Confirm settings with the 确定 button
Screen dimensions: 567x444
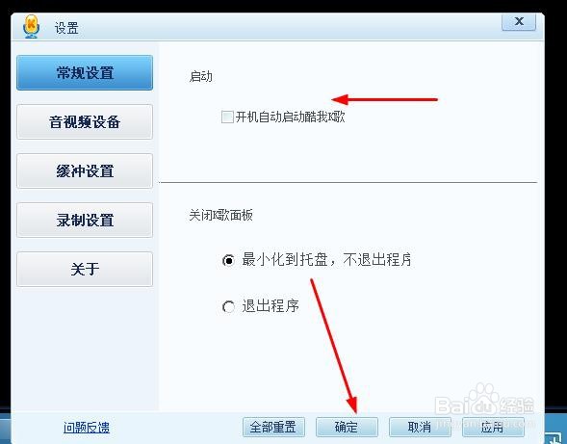(347, 427)
